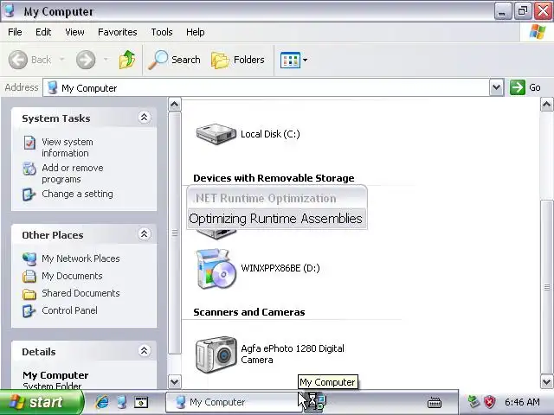Image resolution: width=554 pixels, height=415 pixels.
Task: Click the file list vertical scrollbar thumb
Action: [x=546, y=287]
